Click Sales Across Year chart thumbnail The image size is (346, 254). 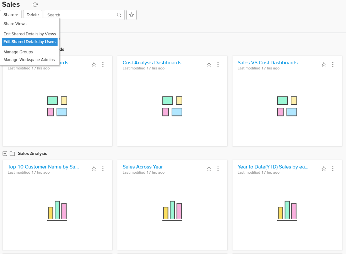point(172,211)
